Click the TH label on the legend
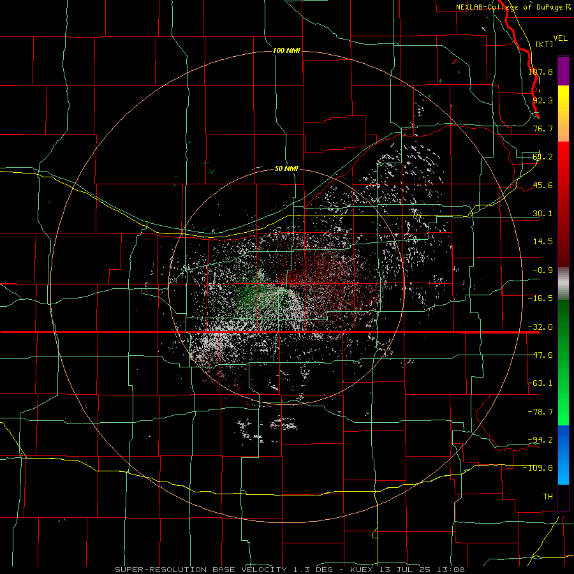 coord(548,497)
